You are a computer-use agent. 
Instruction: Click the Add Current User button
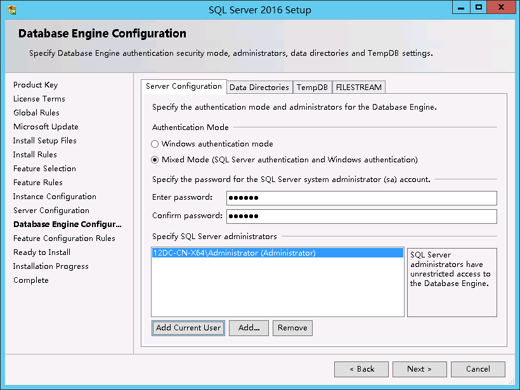pos(188,328)
